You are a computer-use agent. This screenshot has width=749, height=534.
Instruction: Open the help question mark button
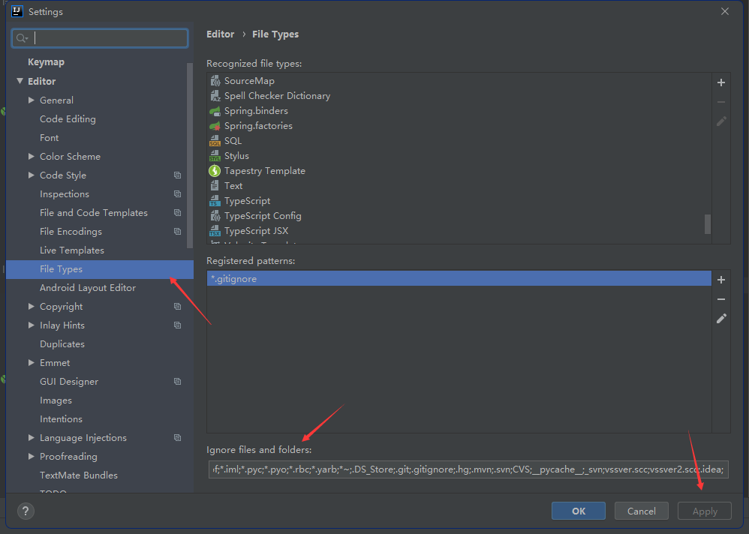pyautogui.click(x=26, y=511)
